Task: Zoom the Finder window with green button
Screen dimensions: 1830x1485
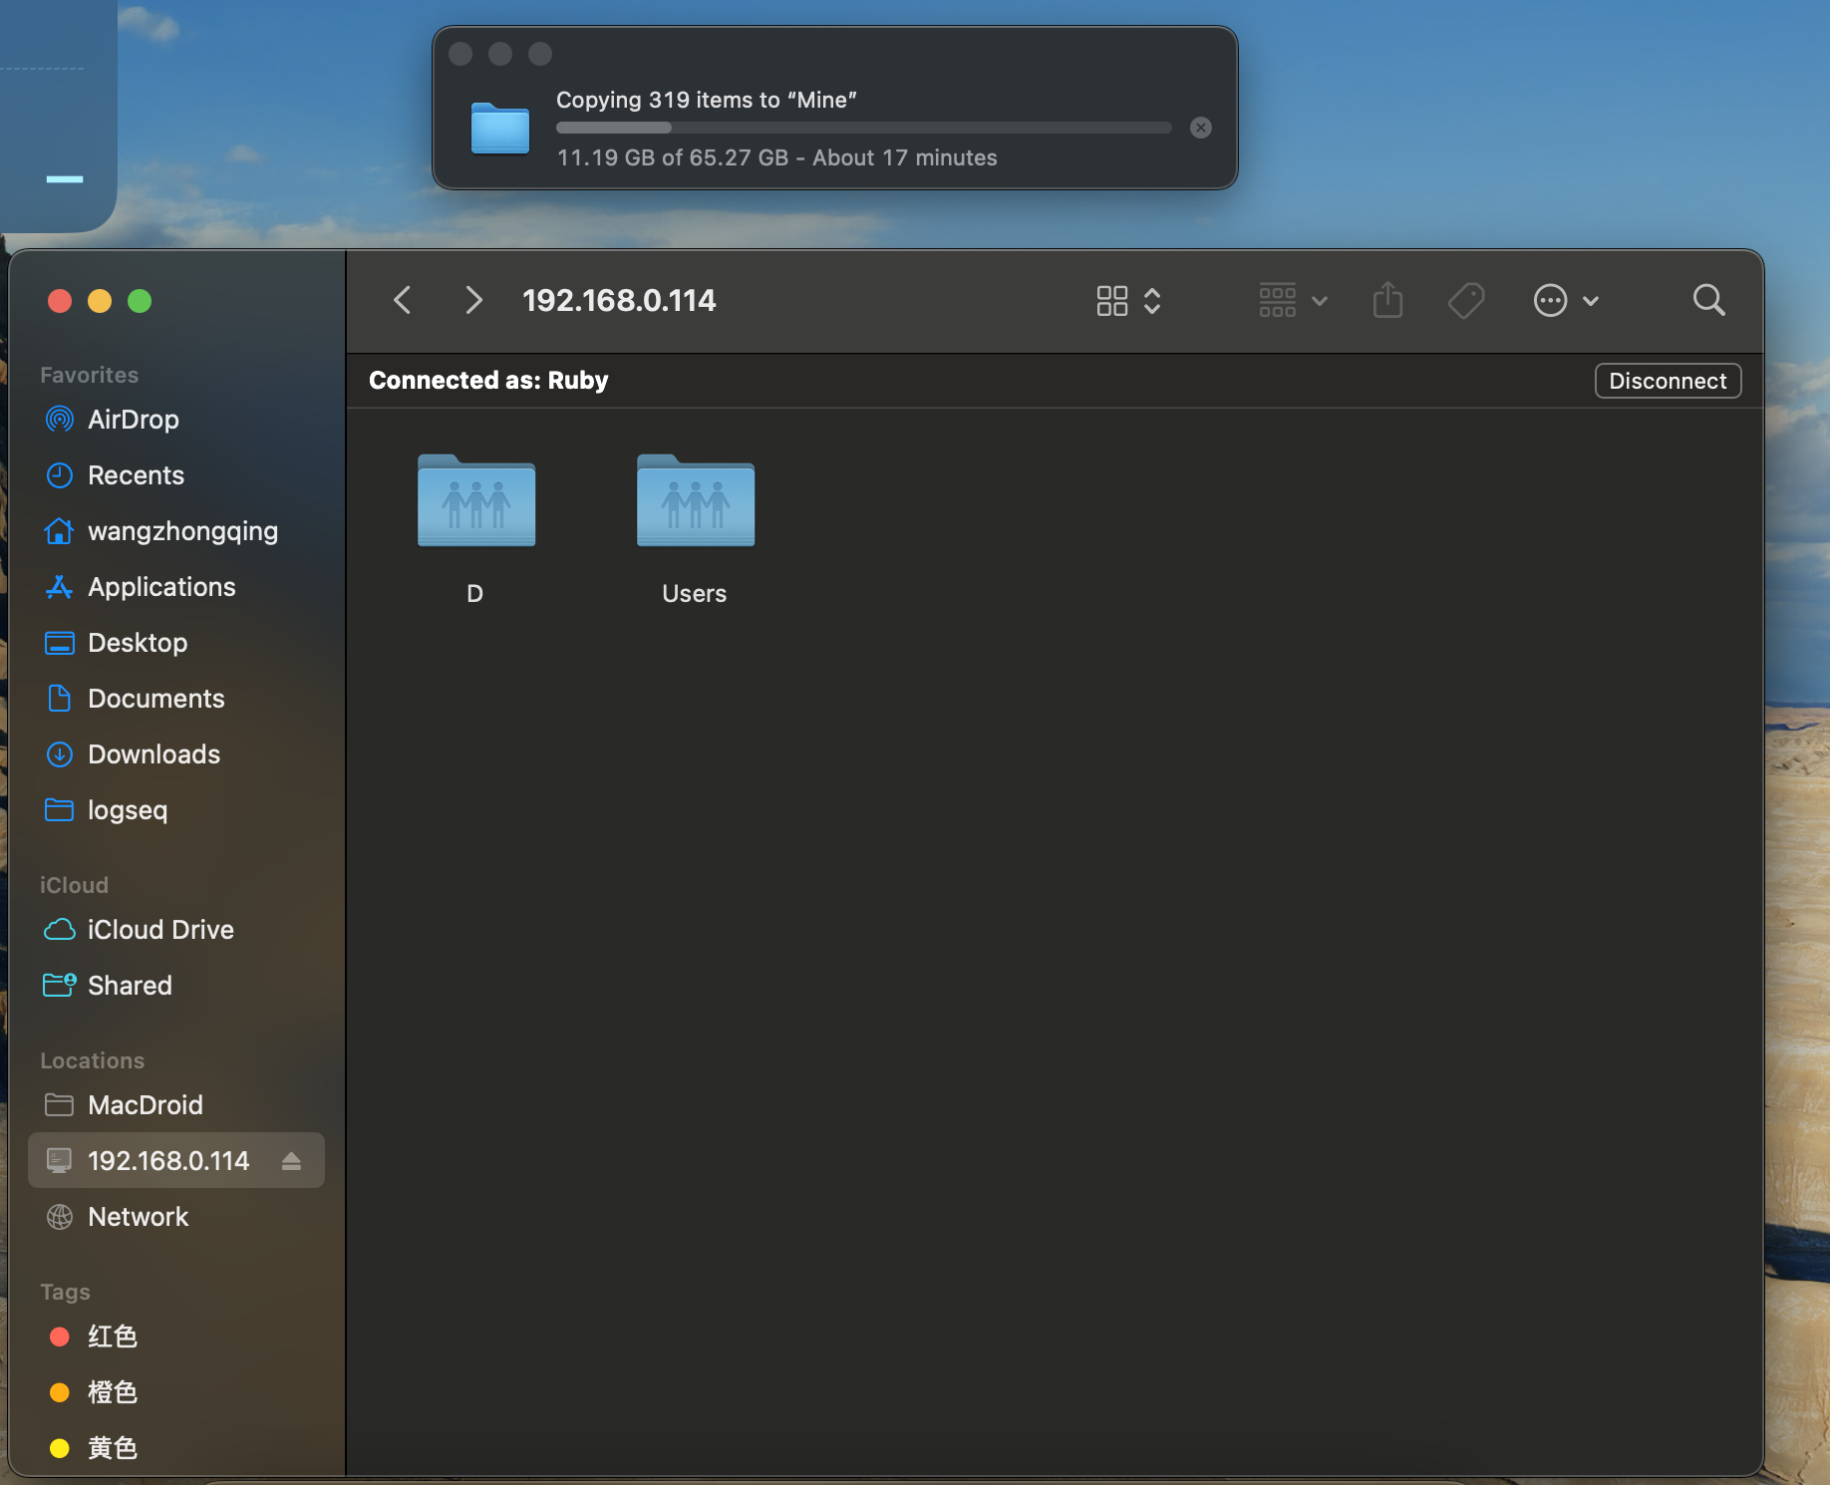Action: 140,301
